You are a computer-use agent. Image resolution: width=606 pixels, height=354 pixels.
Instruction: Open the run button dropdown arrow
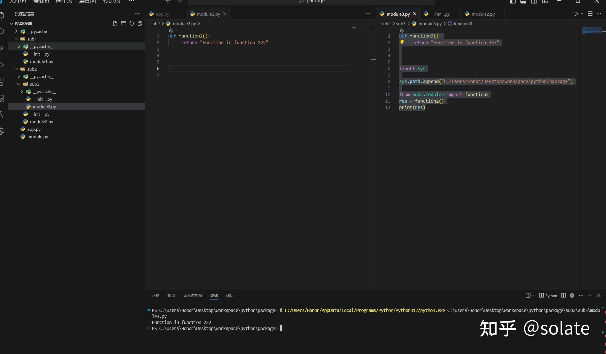[x=582, y=14]
